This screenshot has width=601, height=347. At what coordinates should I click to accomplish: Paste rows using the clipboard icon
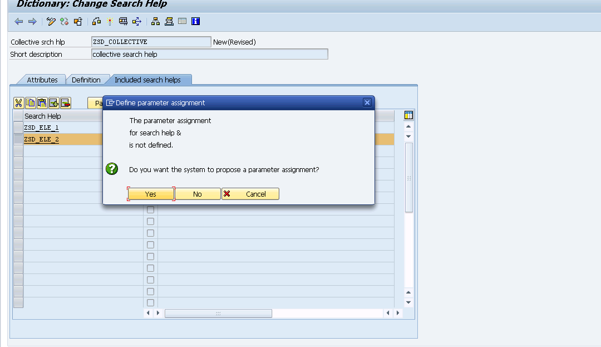pyautogui.click(x=42, y=102)
